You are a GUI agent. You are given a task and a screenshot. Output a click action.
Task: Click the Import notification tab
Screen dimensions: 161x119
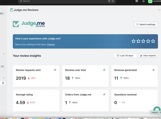click(155, 113)
